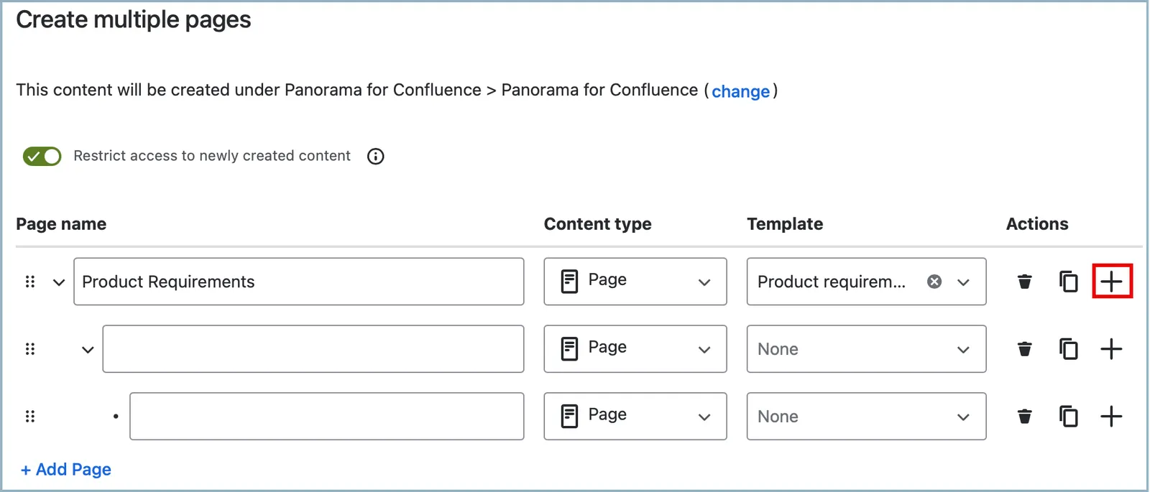Delete the Product Requirements row

pos(1025,282)
